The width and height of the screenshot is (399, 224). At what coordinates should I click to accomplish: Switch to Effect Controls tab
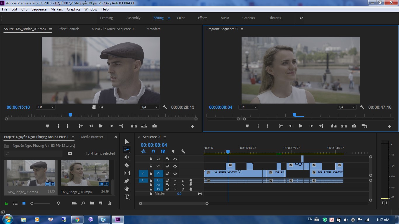pyautogui.click(x=69, y=29)
